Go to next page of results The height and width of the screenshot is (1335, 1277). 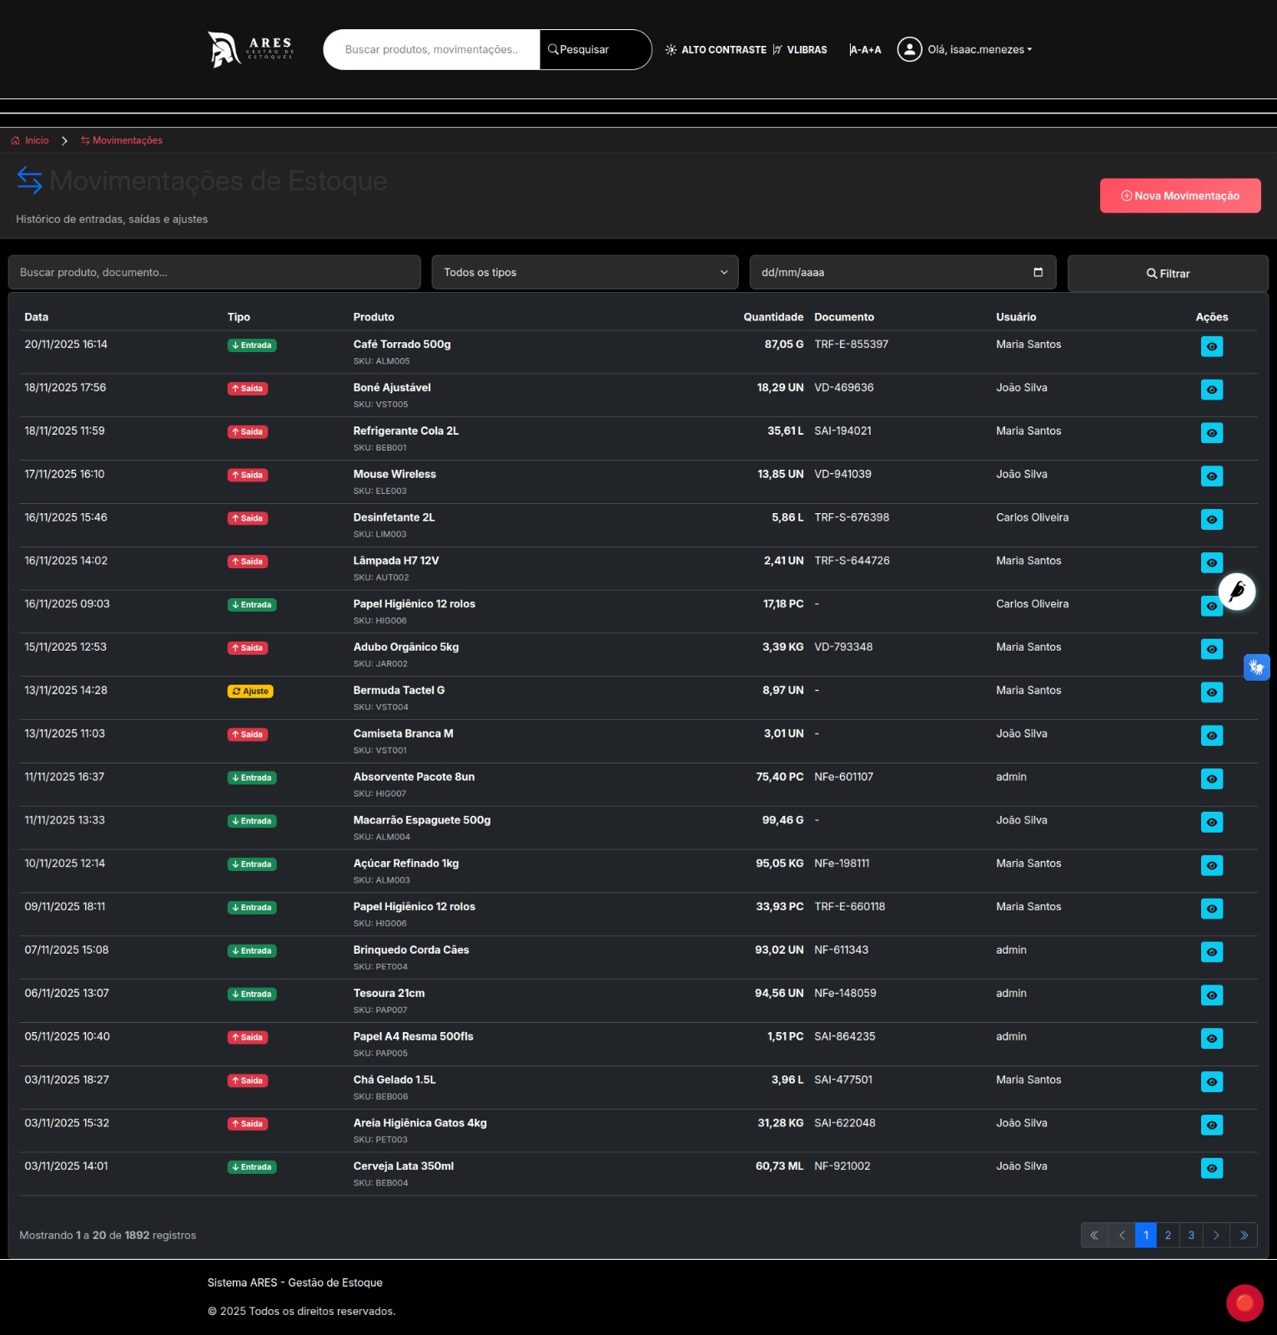click(x=1216, y=1235)
